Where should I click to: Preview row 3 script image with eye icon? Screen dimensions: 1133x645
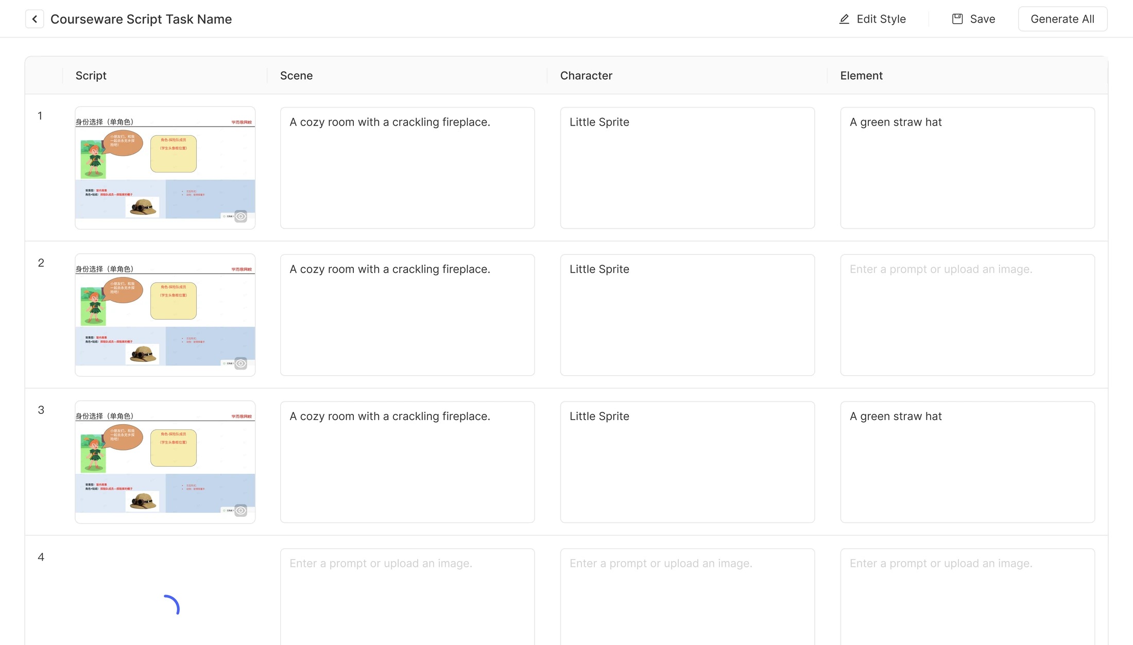coord(241,511)
